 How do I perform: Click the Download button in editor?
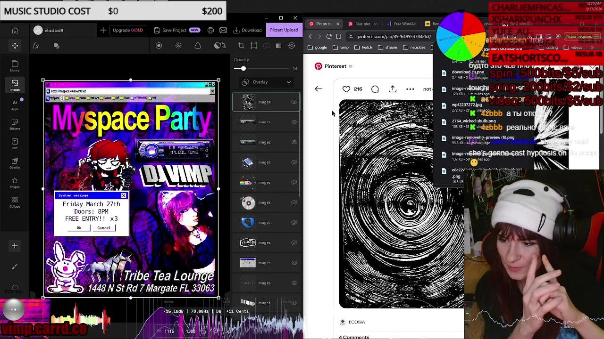[247, 30]
